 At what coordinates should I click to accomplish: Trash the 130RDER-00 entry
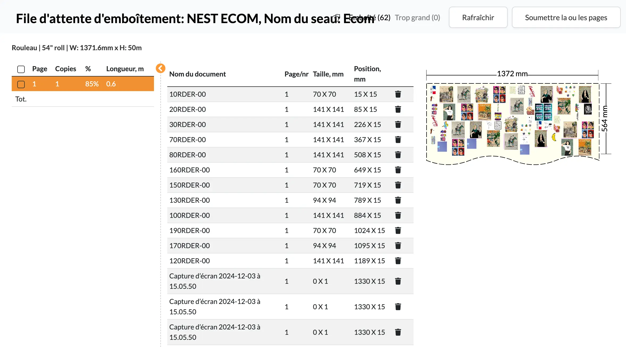398,200
